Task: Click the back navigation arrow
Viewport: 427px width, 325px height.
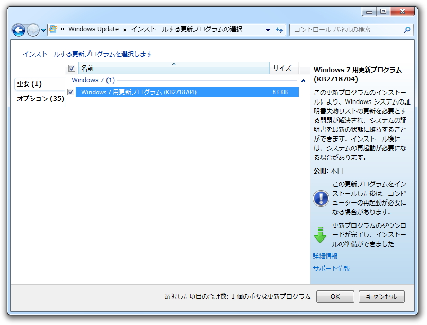Action: [x=19, y=30]
